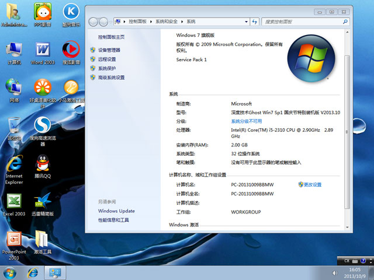Open the 搜狗高速浏览器 desktop icon

click(x=43, y=126)
